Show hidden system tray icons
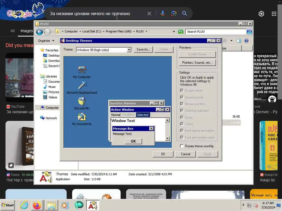 click(x=243, y=205)
